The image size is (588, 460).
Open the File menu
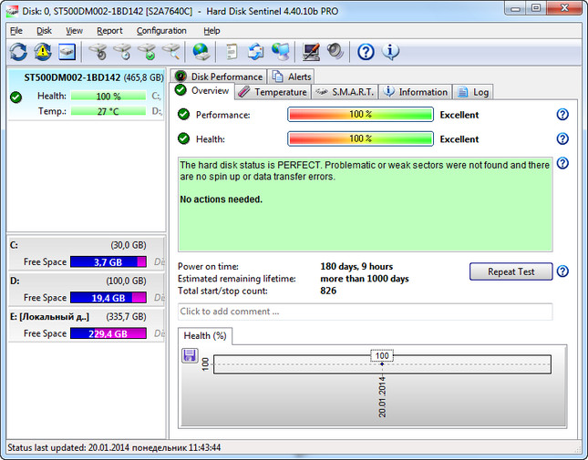(16, 31)
